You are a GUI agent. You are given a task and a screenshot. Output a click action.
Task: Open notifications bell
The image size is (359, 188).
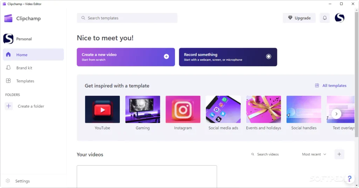325,18
